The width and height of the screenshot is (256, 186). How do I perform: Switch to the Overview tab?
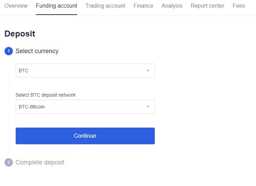(x=16, y=6)
